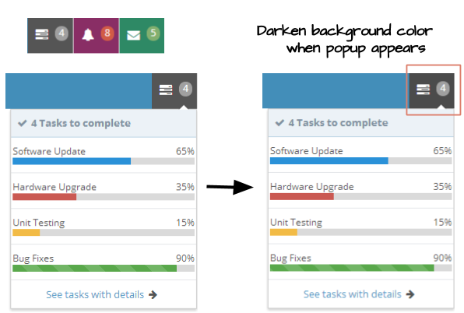The width and height of the screenshot is (464, 313).
Task: Select Software Update task in the left popup
Action: pyautogui.click(x=104, y=155)
